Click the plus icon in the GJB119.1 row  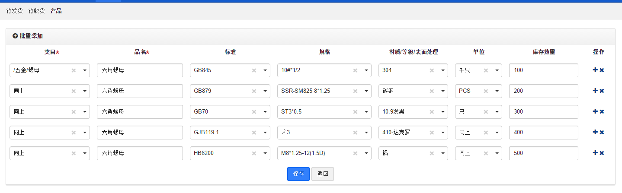coord(595,132)
